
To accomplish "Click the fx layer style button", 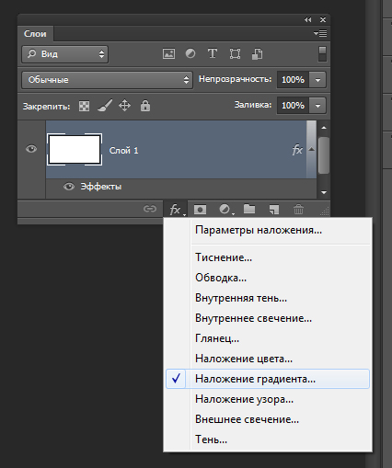I will pos(176,210).
